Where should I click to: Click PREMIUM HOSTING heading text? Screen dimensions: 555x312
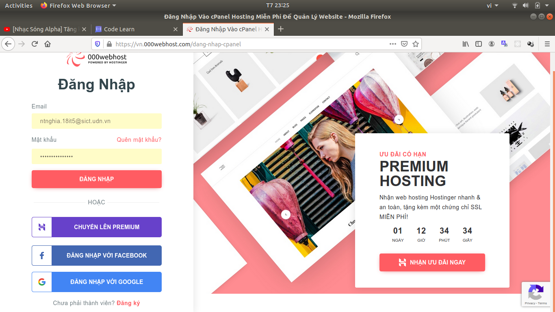point(414,173)
